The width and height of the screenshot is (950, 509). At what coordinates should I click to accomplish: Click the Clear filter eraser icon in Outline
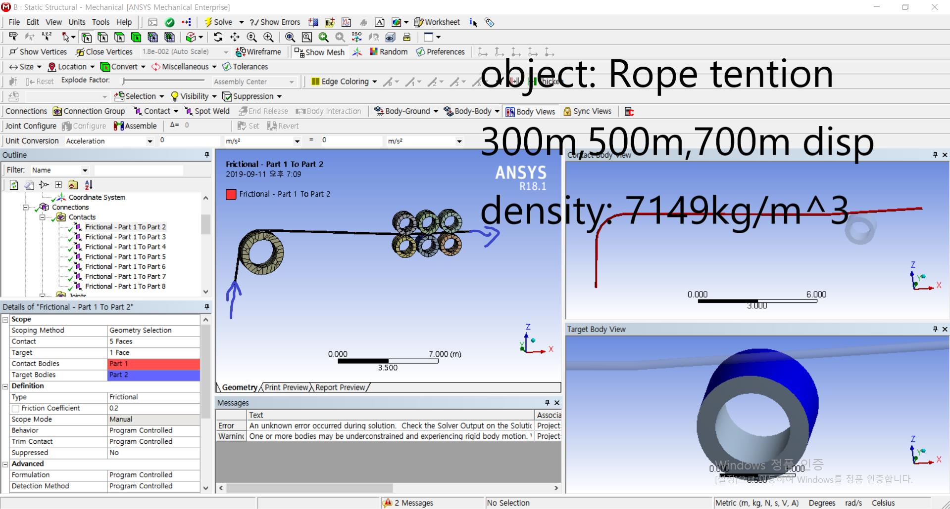tap(29, 185)
